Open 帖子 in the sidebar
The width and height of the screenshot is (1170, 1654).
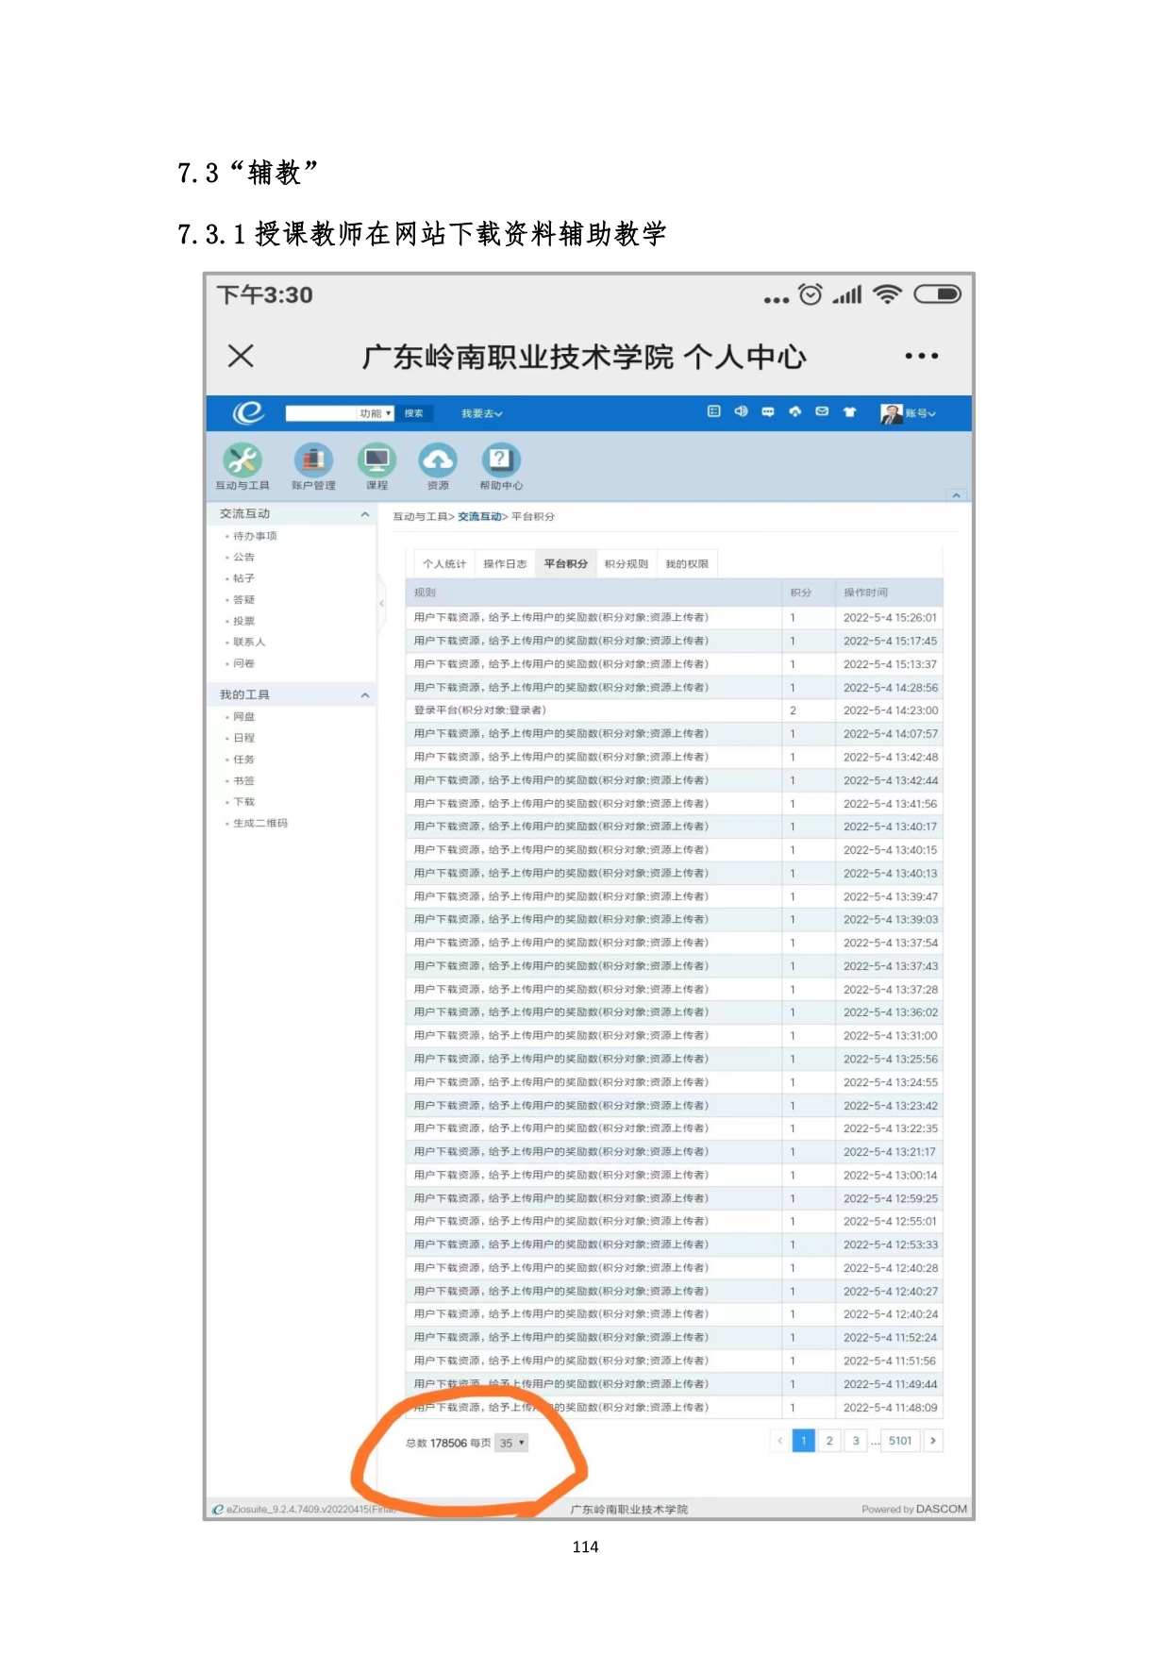point(243,578)
